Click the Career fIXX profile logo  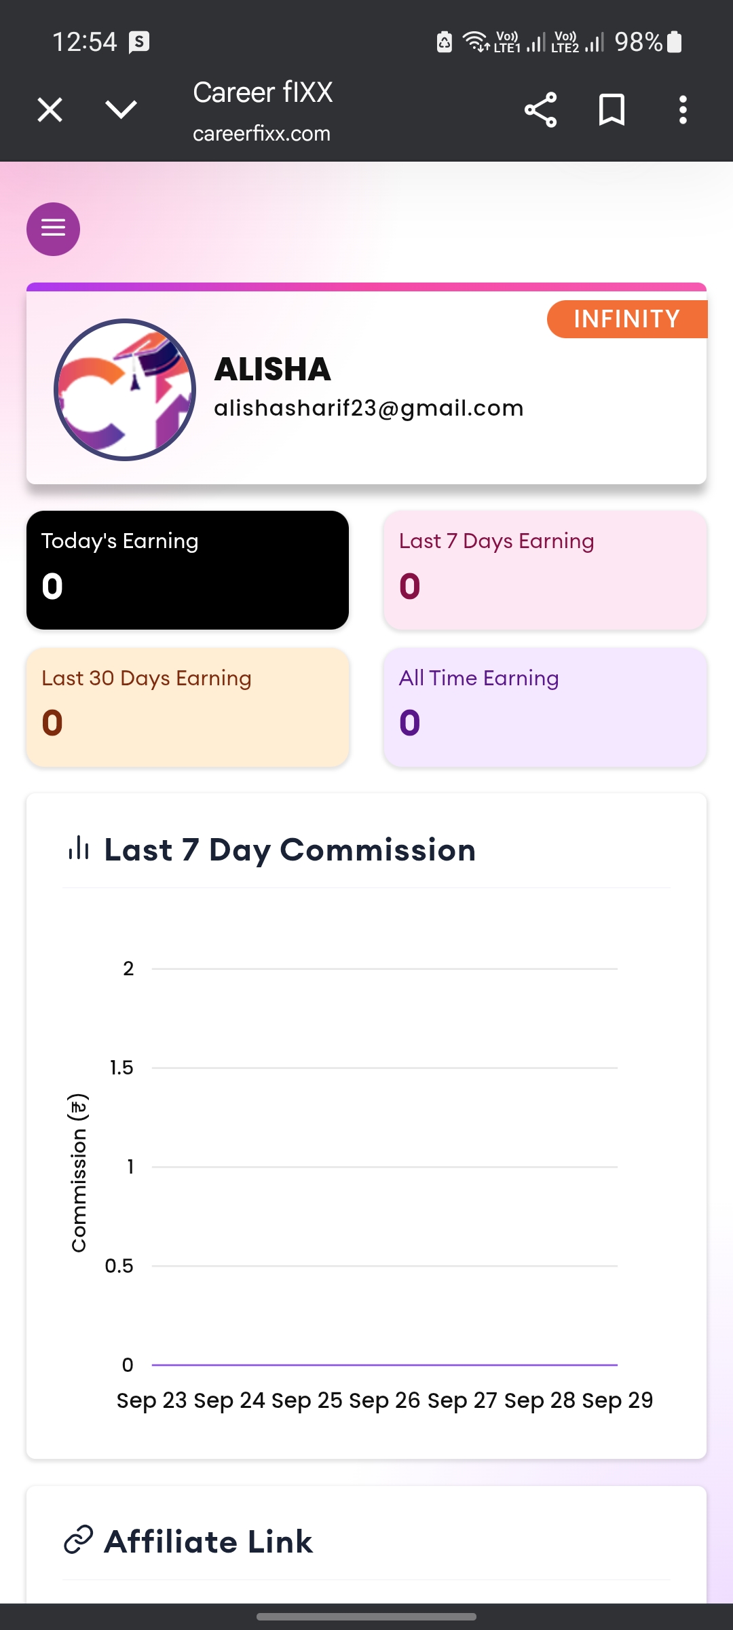[125, 390]
